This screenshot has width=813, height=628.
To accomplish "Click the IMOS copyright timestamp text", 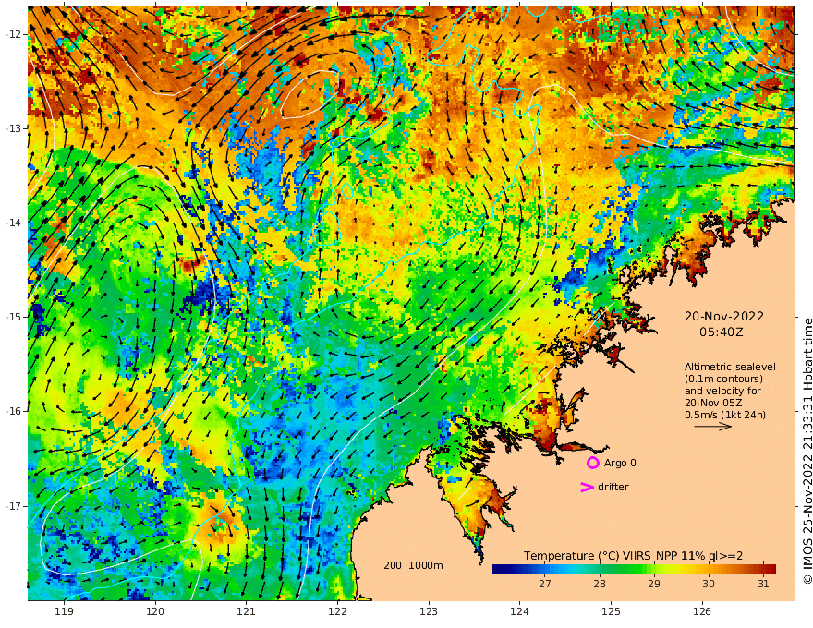I will coord(807,451).
